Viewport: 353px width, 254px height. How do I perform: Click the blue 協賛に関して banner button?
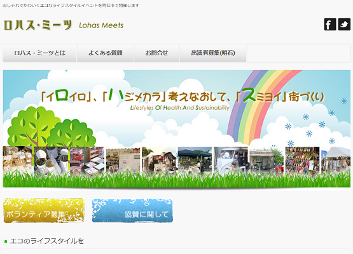132,210
